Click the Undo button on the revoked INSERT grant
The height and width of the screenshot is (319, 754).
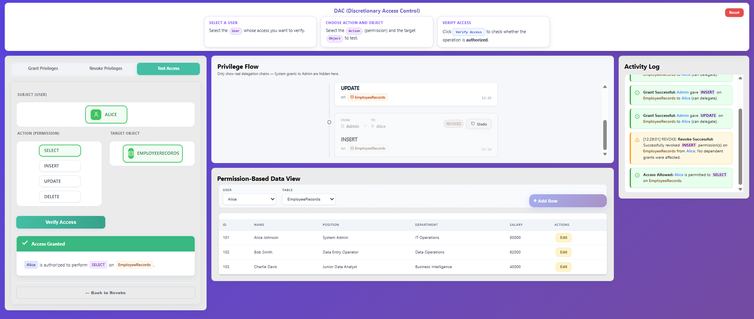[x=479, y=124]
